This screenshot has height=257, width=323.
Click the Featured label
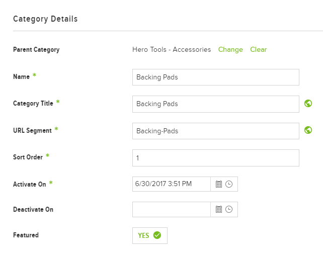pyautogui.click(x=26, y=235)
